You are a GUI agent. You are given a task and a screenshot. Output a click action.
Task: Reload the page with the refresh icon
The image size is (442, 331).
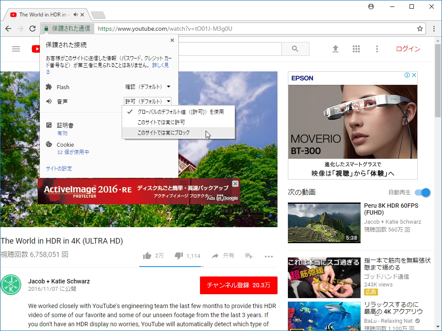coord(32,28)
